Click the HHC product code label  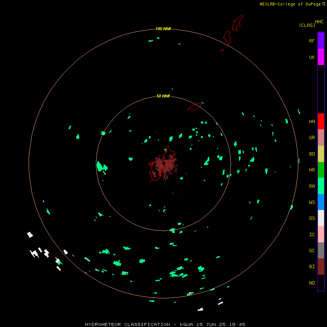click(319, 22)
